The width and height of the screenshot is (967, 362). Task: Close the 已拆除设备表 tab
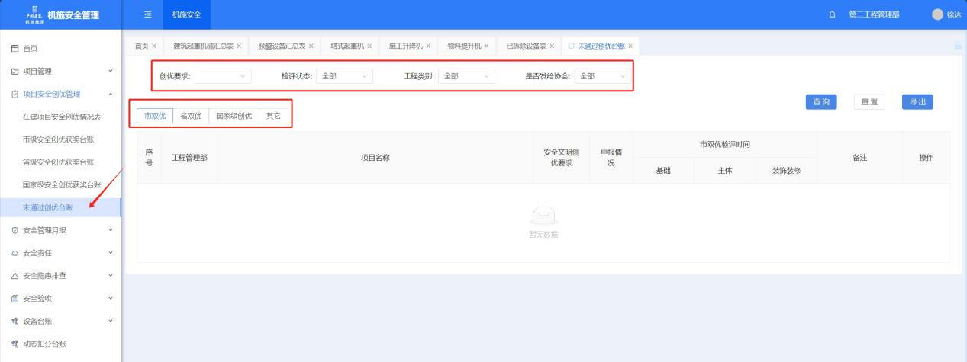tap(552, 46)
